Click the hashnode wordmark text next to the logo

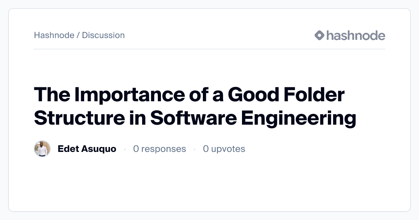[355, 35]
